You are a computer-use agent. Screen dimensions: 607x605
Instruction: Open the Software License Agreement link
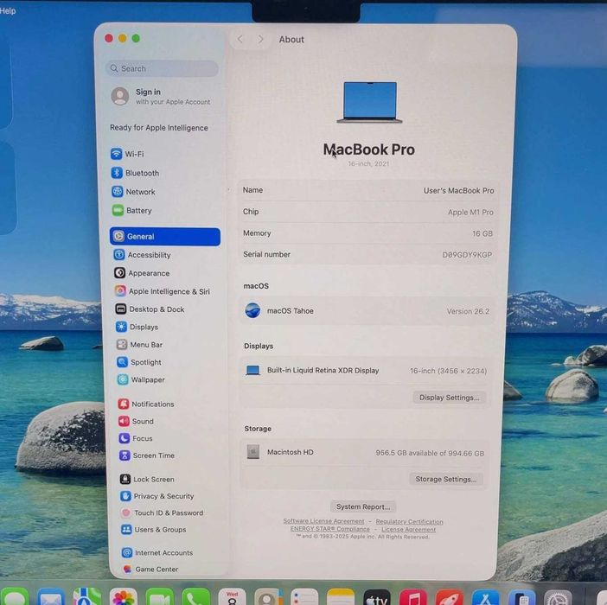click(323, 521)
